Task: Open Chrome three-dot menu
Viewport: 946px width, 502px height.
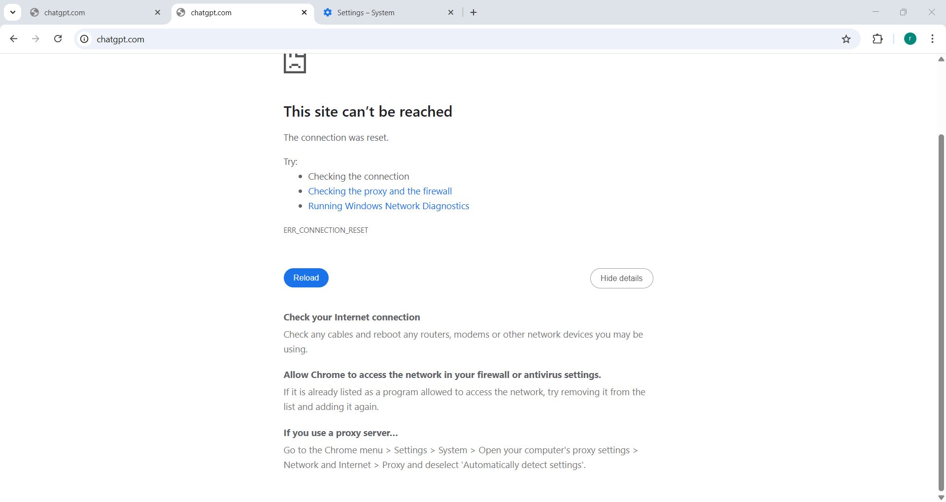Action: (x=932, y=39)
